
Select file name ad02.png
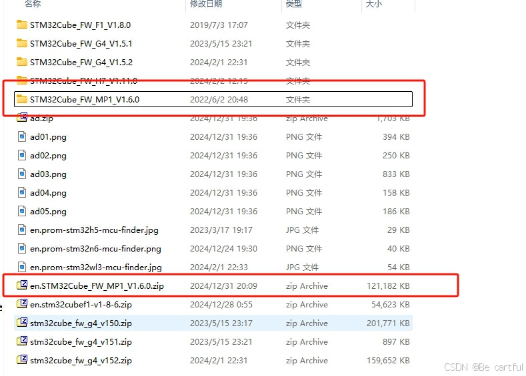click(x=48, y=156)
